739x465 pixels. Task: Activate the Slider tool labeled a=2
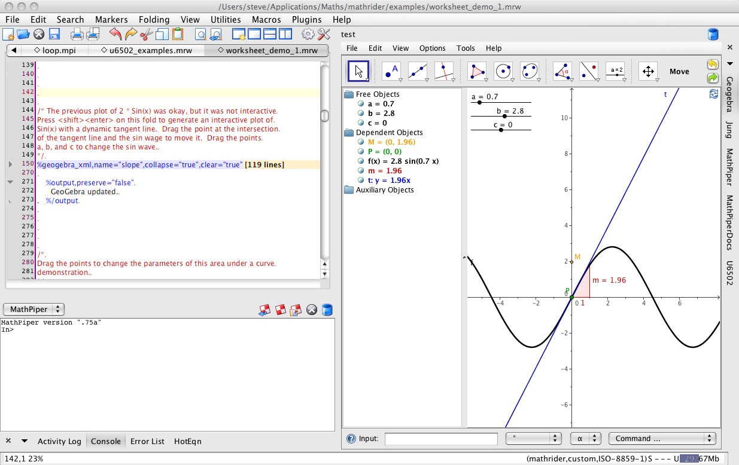pos(615,71)
